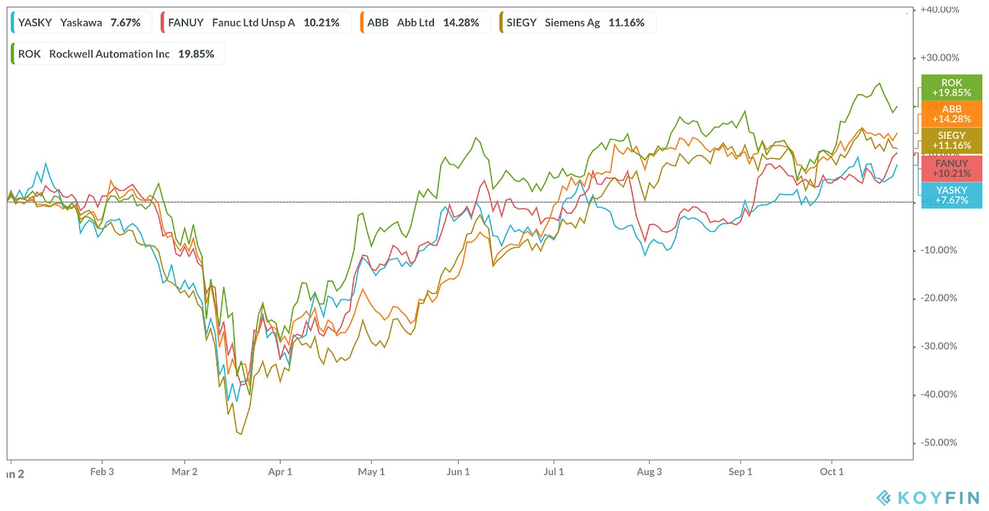The width and height of the screenshot is (989, 511).
Task: Click the Sep 1 date axis label
Action: point(741,471)
